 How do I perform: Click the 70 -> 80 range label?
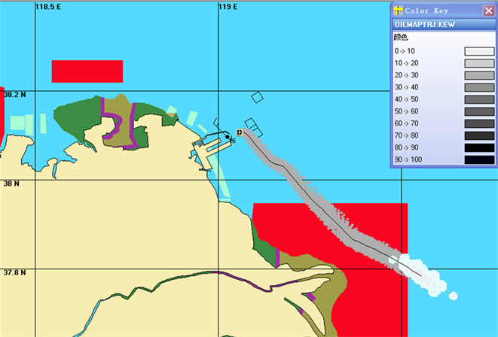405,135
